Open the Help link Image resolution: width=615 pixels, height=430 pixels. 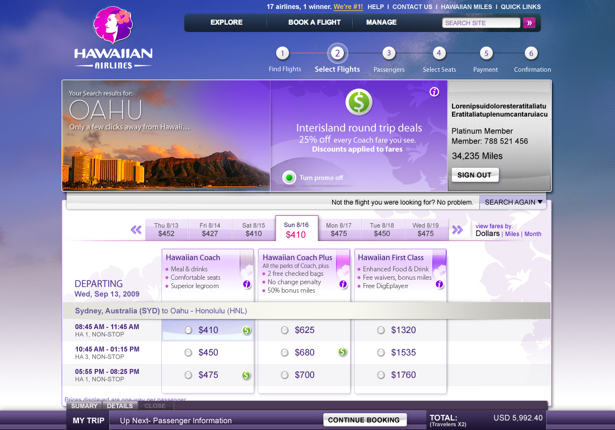(x=376, y=7)
